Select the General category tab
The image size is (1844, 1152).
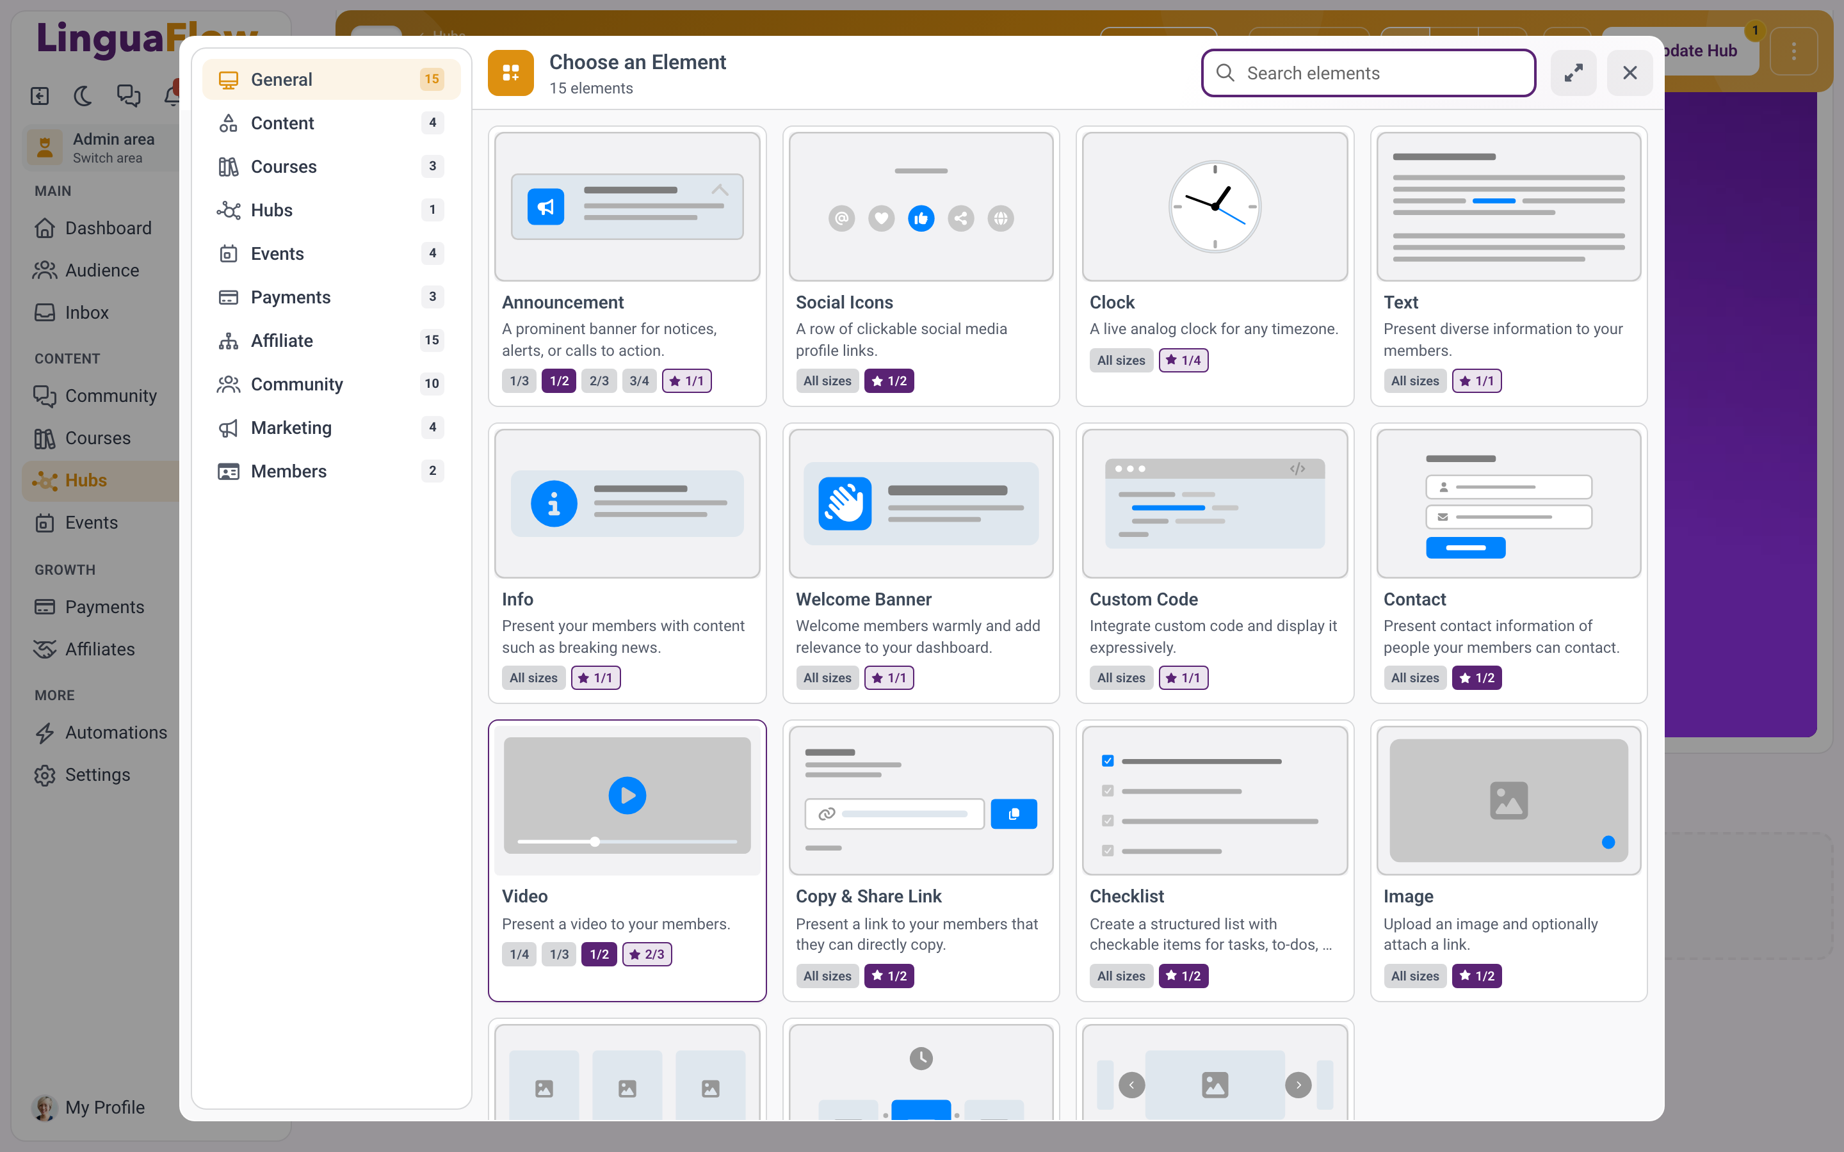pos(332,79)
